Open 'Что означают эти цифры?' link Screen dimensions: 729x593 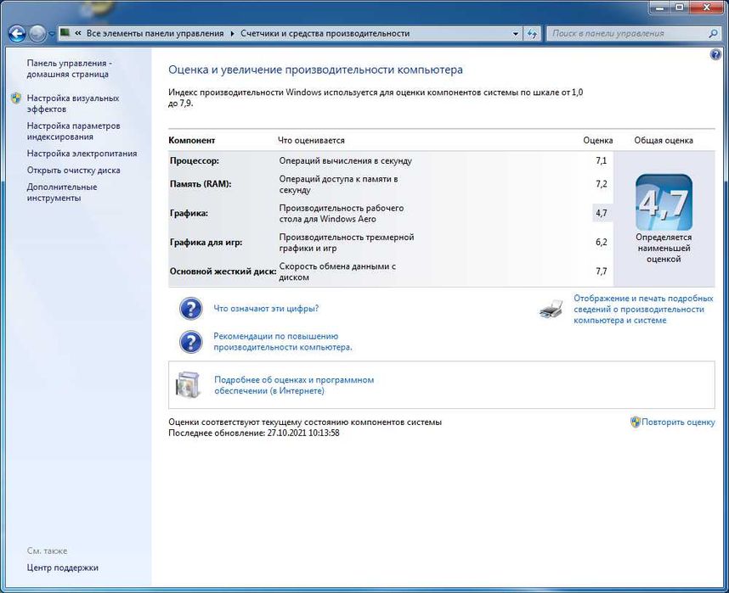pos(266,308)
